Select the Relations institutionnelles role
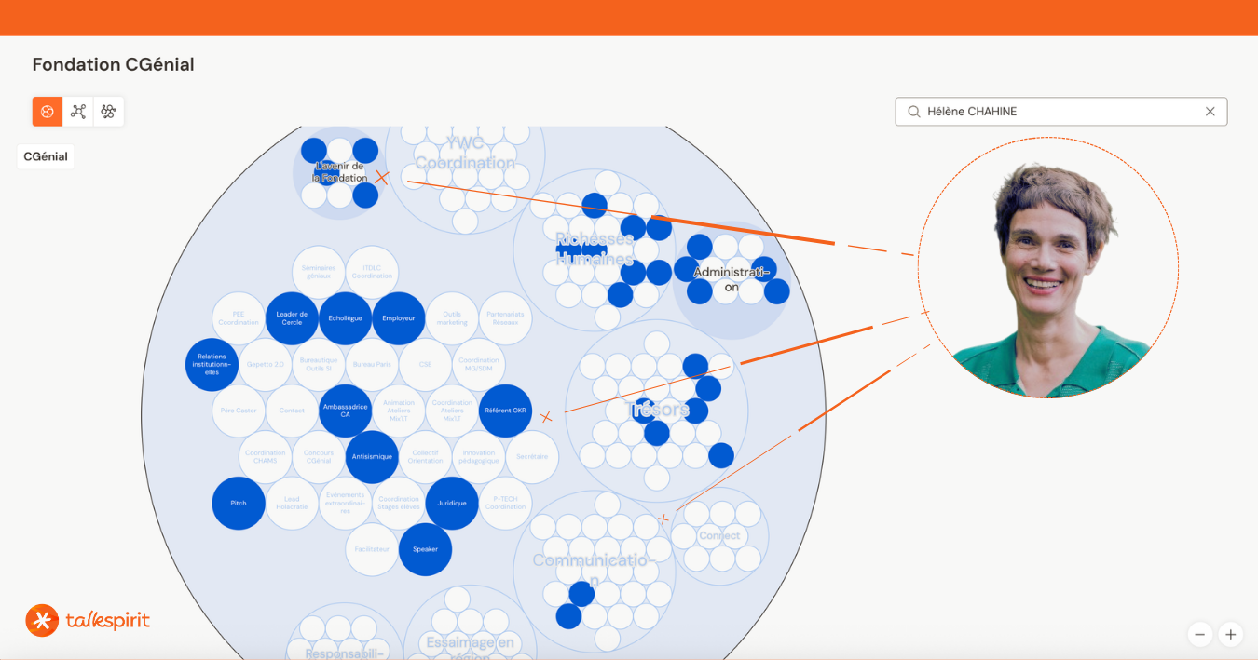 pyautogui.click(x=212, y=364)
